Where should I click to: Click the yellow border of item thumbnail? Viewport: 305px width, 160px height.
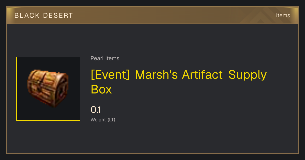click(17, 89)
